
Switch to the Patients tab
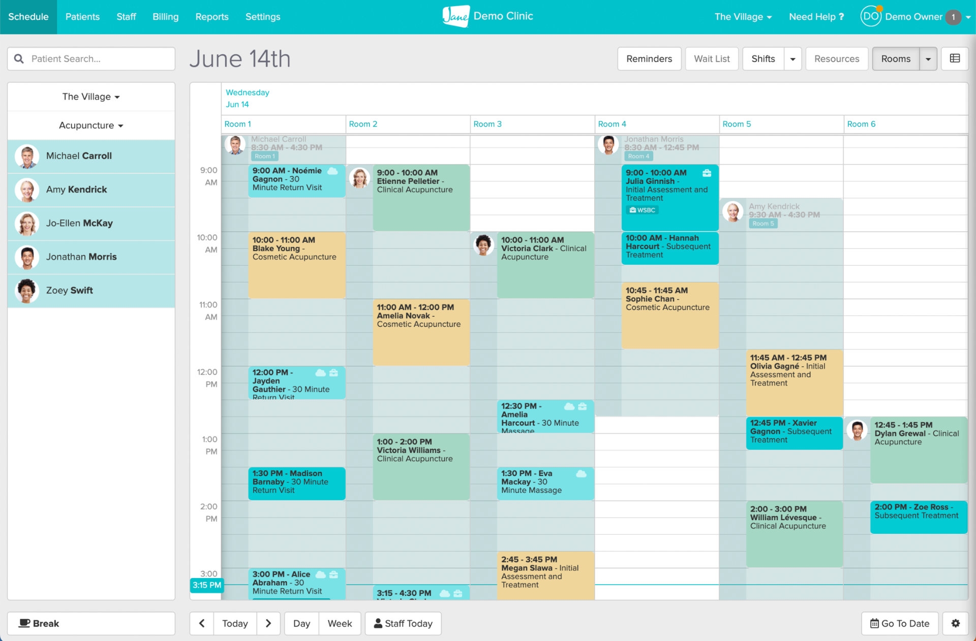82,17
